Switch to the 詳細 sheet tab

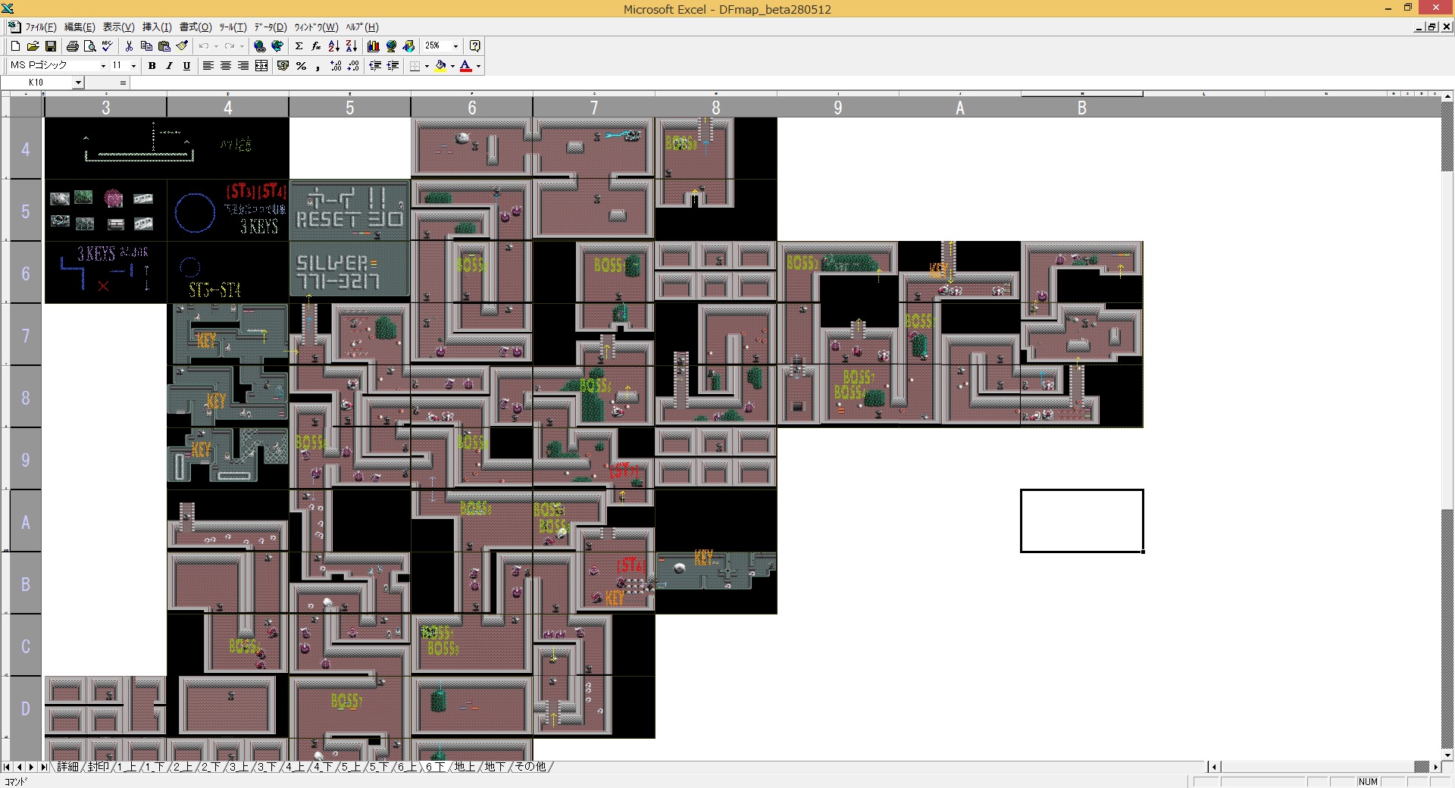click(67, 767)
